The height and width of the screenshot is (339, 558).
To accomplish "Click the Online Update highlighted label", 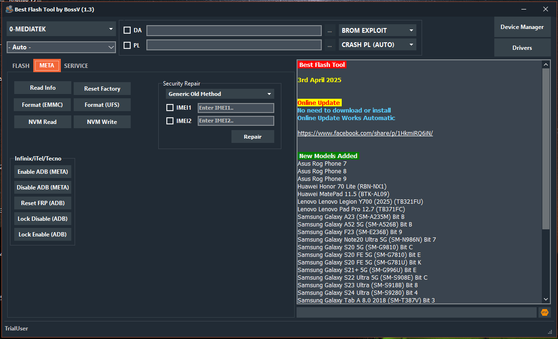I will (319, 103).
